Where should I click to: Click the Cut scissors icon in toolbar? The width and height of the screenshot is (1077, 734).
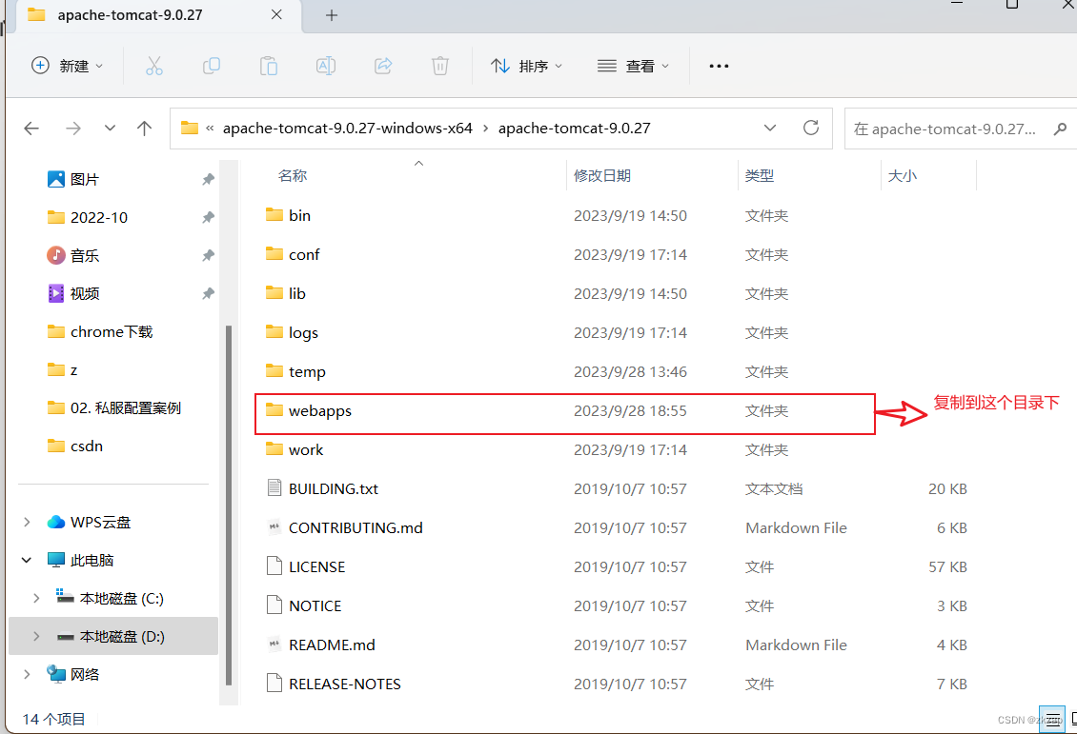tap(153, 66)
